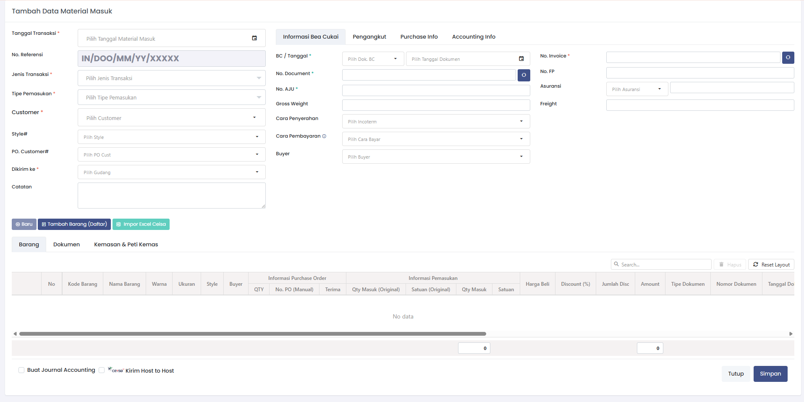Image resolution: width=804 pixels, height=402 pixels.
Task: Expand Pilih Asuransi dropdown
Action: pos(637,89)
